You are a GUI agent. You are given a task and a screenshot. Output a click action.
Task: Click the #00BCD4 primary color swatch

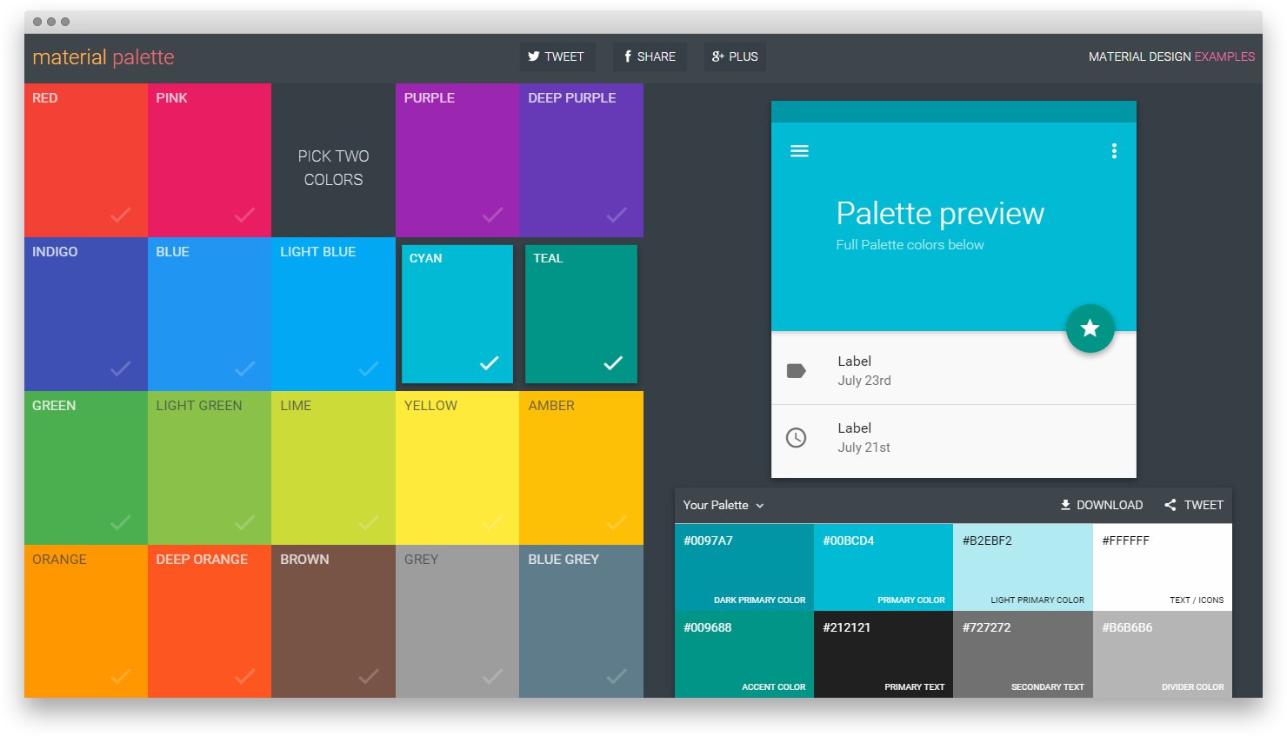884,567
